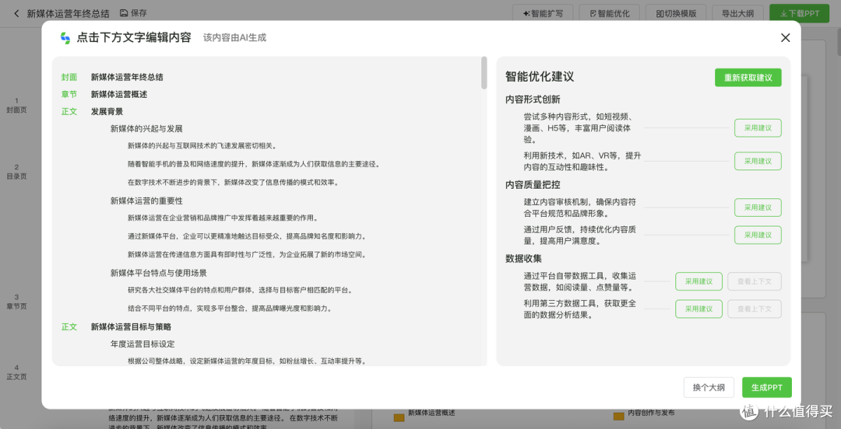Click 内容形式创新 suggestion heading
This screenshot has height=429, width=841.
click(x=533, y=99)
